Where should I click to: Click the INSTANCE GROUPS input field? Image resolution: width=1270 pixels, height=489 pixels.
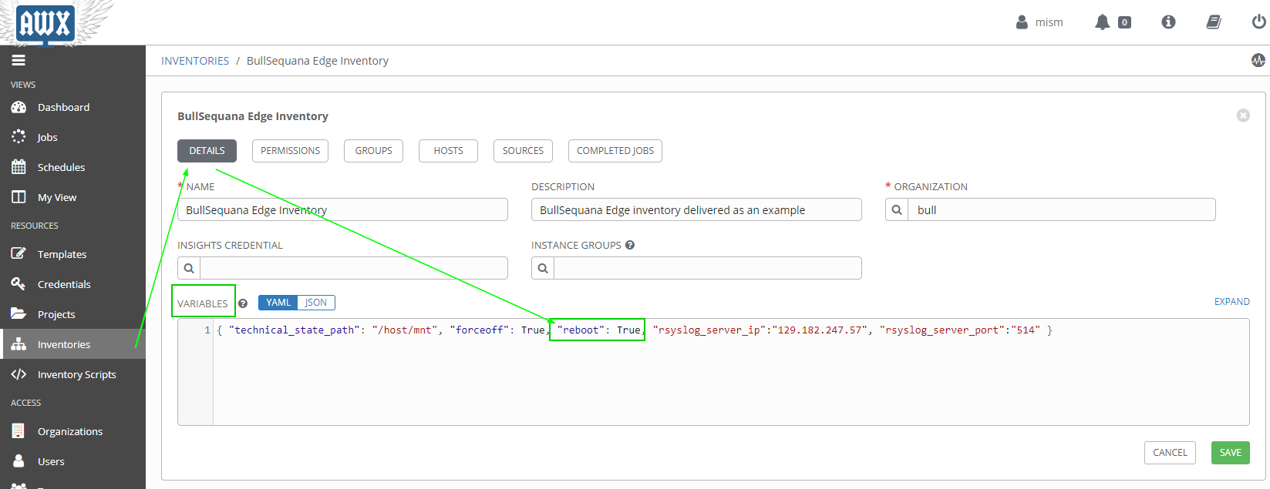click(x=708, y=268)
